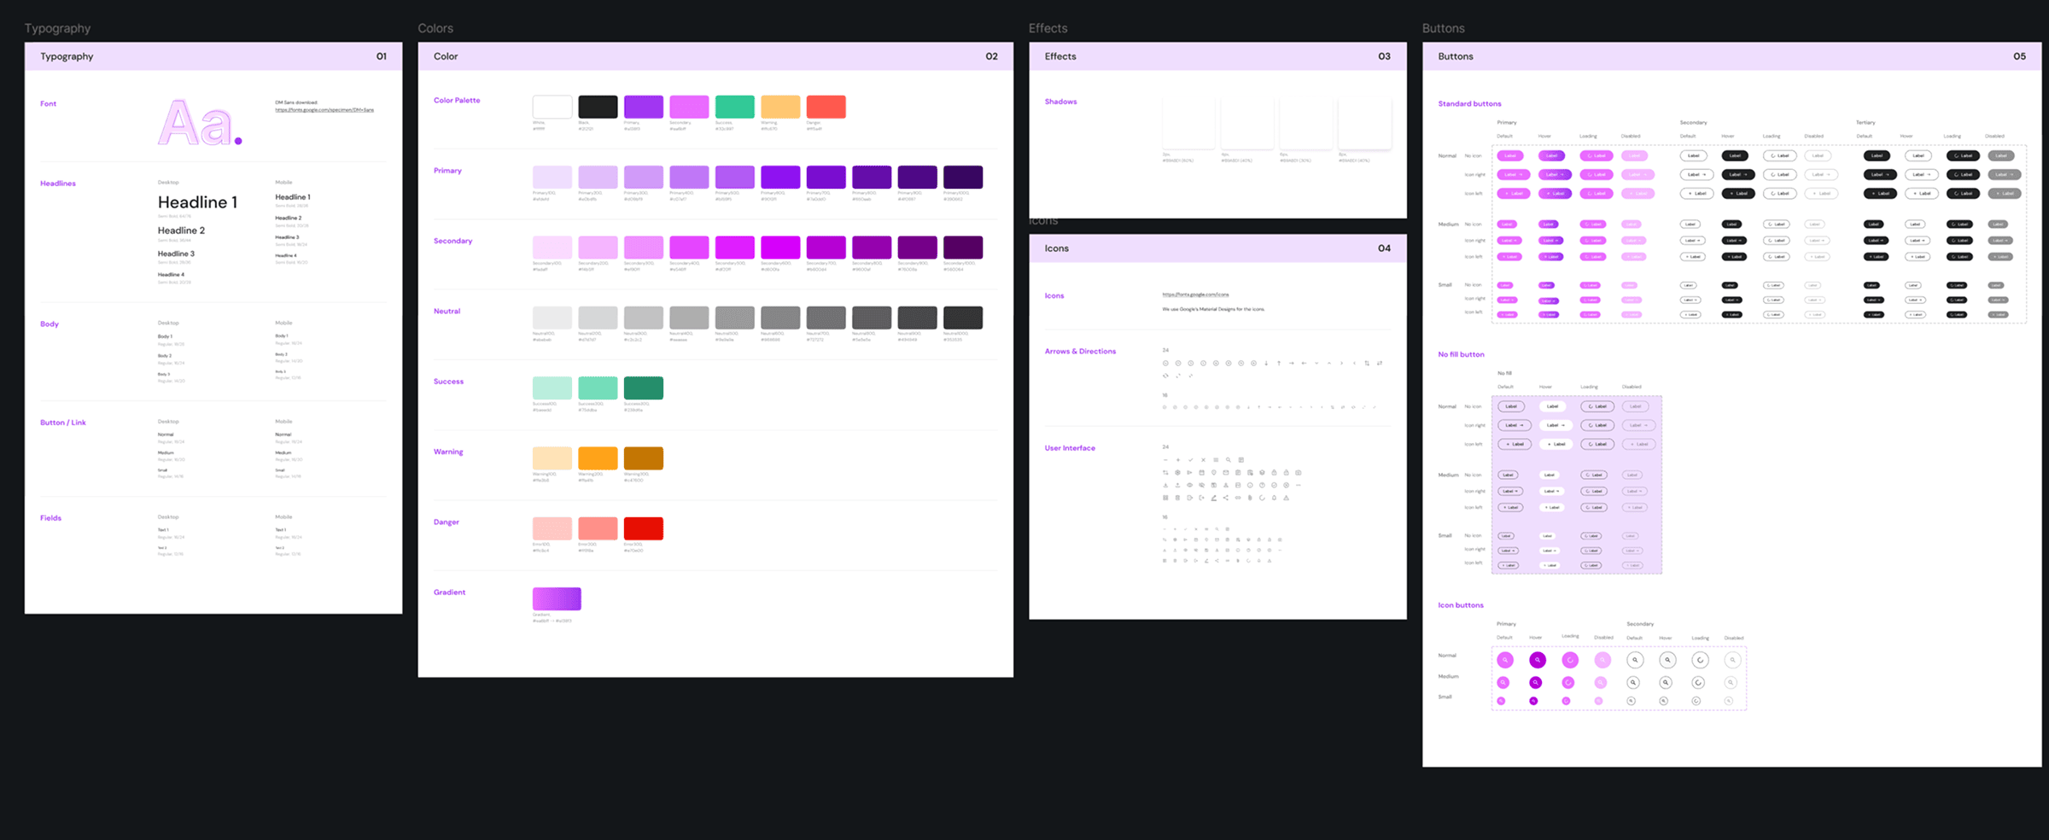This screenshot has width=2049, height=840.
Task: Click the location pin icon
Action: (1215, 473)
